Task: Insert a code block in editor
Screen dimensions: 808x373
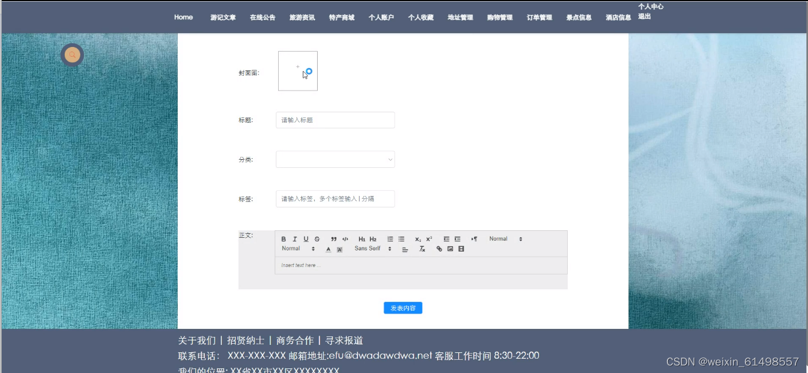Action: (x=345, y=239)
